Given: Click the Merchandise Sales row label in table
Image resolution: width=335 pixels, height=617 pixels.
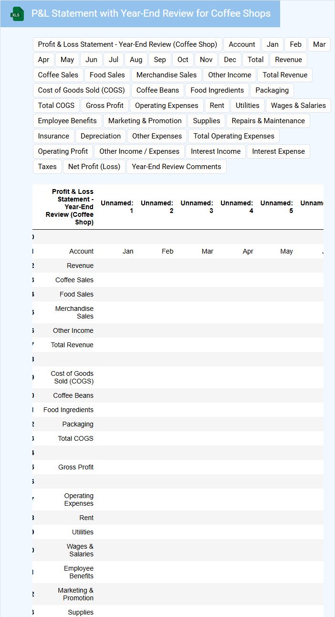Looking at the screenshot, I should pos(74,312).
